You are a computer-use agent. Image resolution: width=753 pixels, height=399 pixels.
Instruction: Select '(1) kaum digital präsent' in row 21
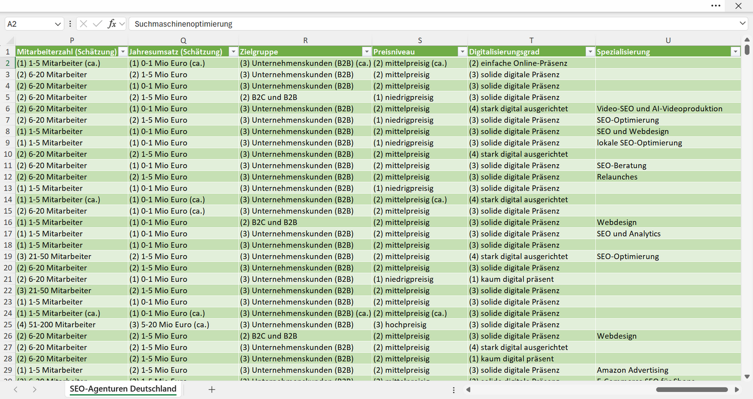click(532, 279)
